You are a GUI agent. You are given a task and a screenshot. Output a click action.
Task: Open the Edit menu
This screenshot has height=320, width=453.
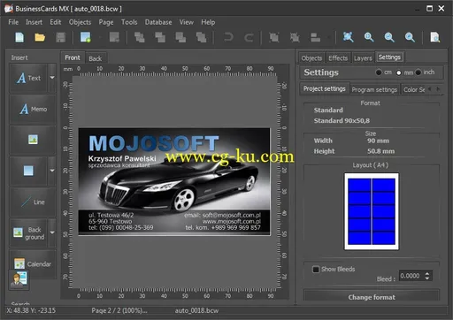coord(56,22)
